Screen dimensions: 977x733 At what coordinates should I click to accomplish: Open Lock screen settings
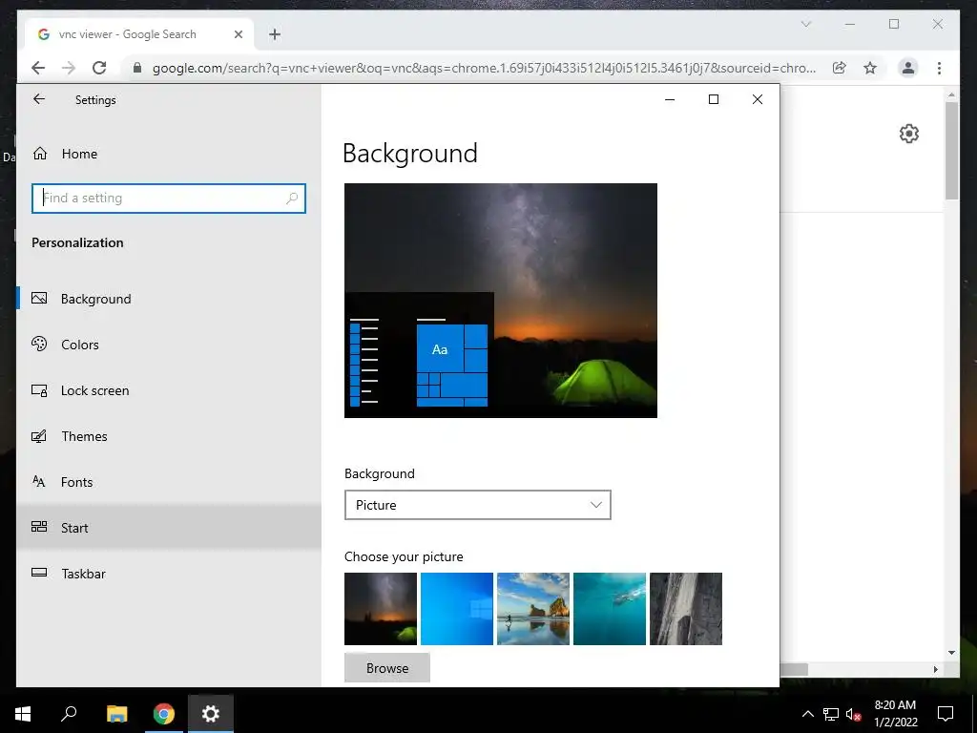(x=169, y=390)
